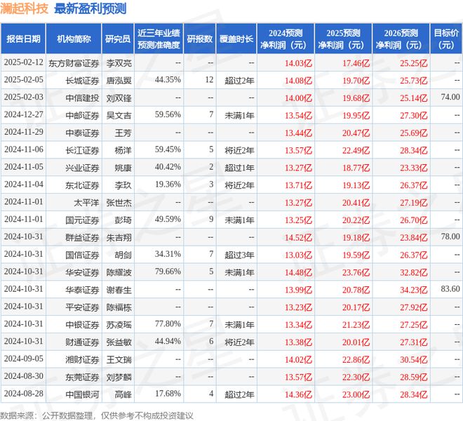Screen dimensions: 463x421
Task: Click the date 2024-08-28
Action: pos(24,394)
